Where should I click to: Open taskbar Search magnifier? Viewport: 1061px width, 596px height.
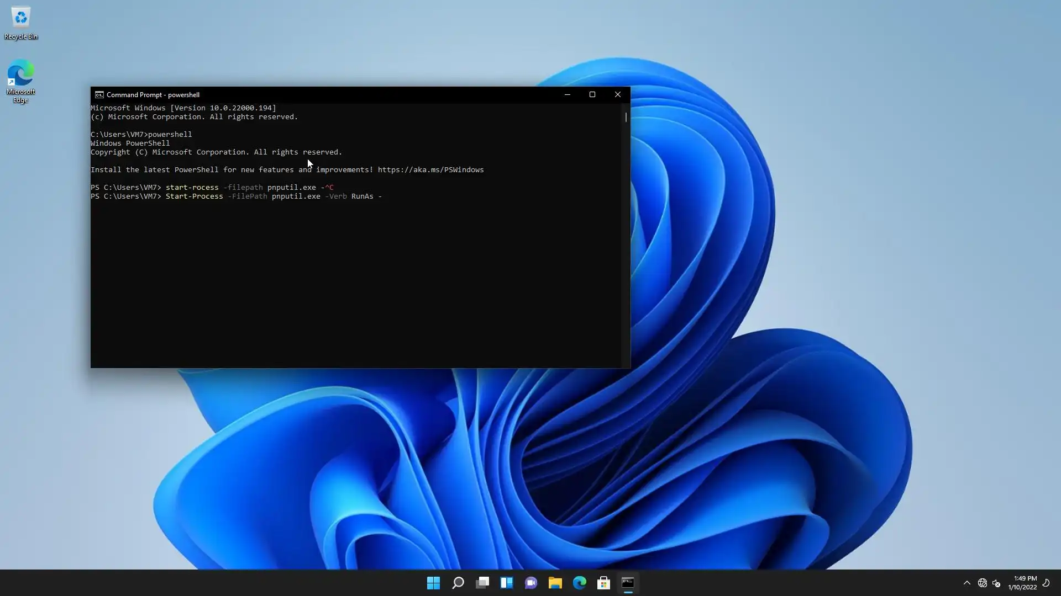(x=458, y=583)
